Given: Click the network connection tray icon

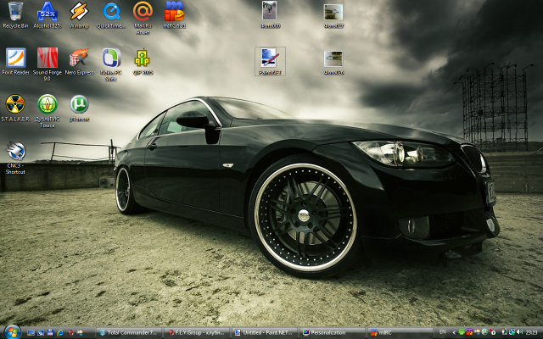Looking at the screenshot, I should pyautogui.click(x=512, y=332).
